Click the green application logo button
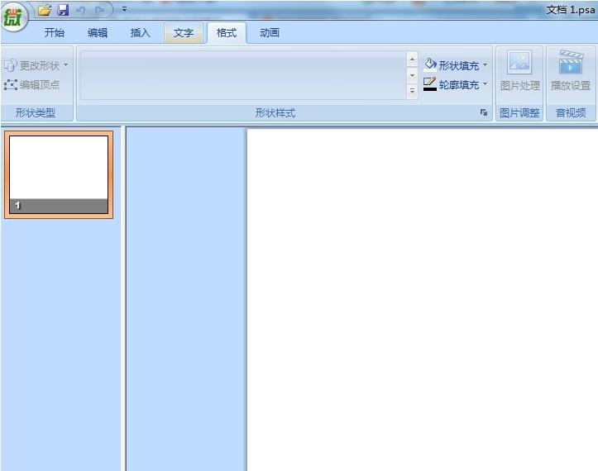The height and width of the screenshot is (471, 598). pyautogui.click(x=14, y=17)
